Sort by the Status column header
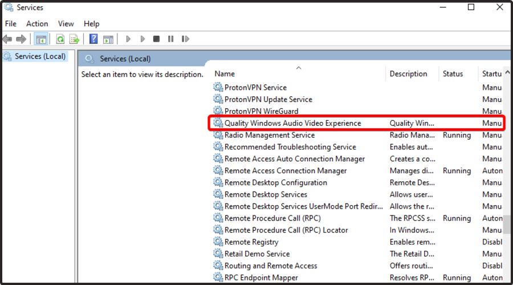This screenshot has width=513, height=285. pyautogui.click(x=458, y=74)
